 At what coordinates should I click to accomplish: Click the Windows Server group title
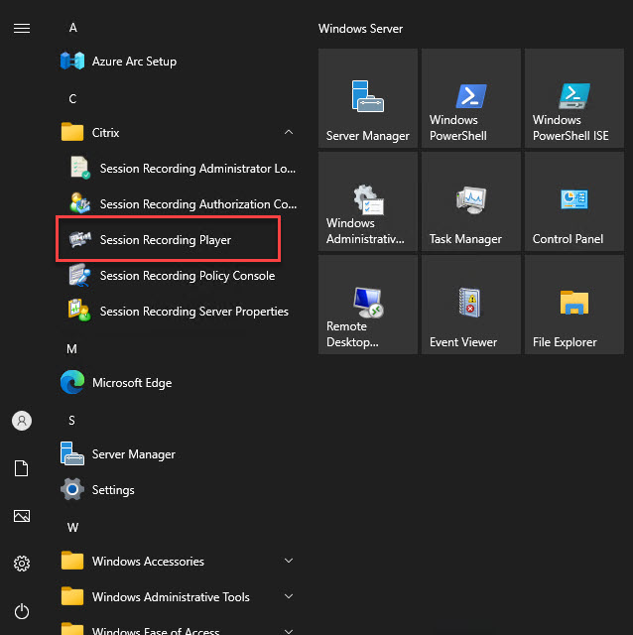[x=360, y=29]
